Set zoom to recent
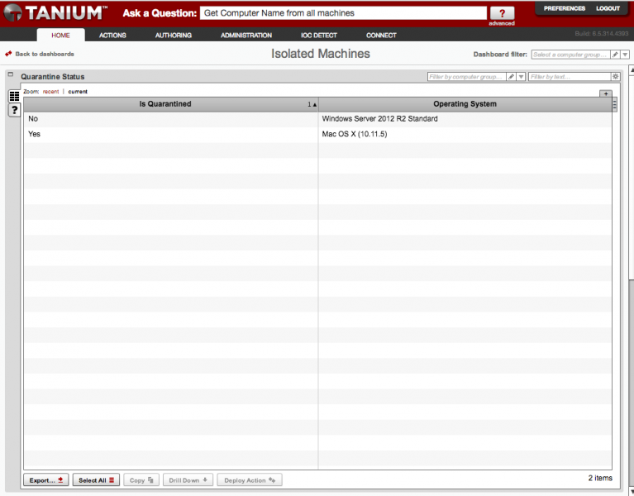Image resolution: width=634 pixels, height=496 pixels. (51, 92)
